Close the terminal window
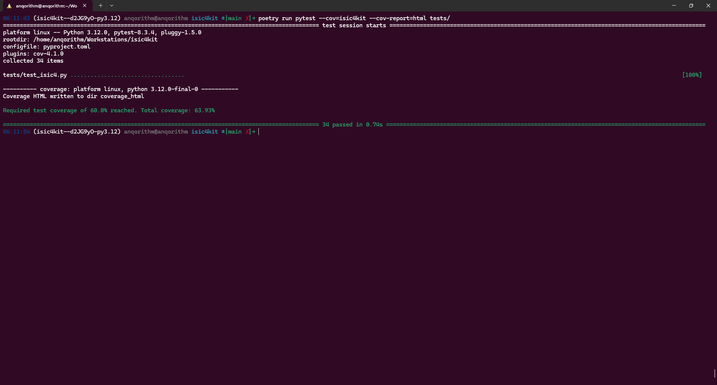Image resolution: width=717 pixels, height=385 pixels. tap(708, 6)
